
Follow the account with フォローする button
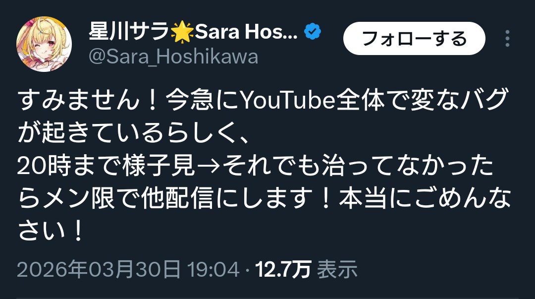pos(414,38)
